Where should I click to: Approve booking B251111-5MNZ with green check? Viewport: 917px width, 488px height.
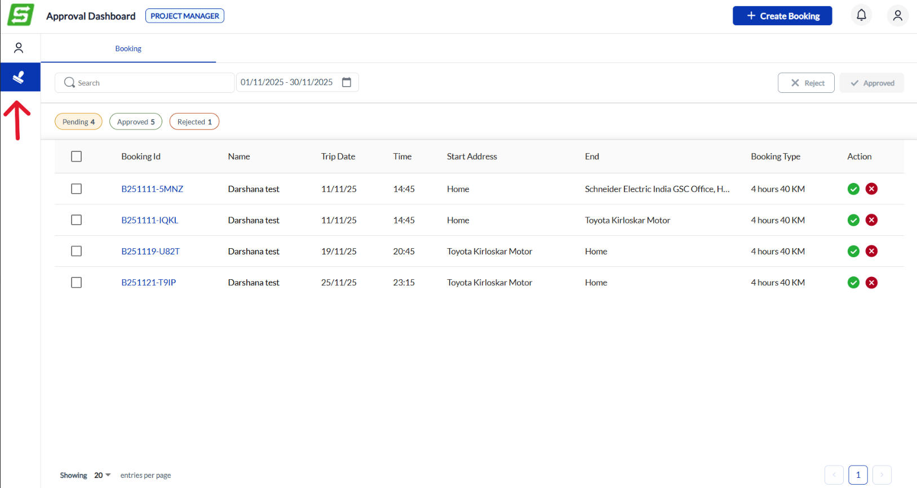853,189
